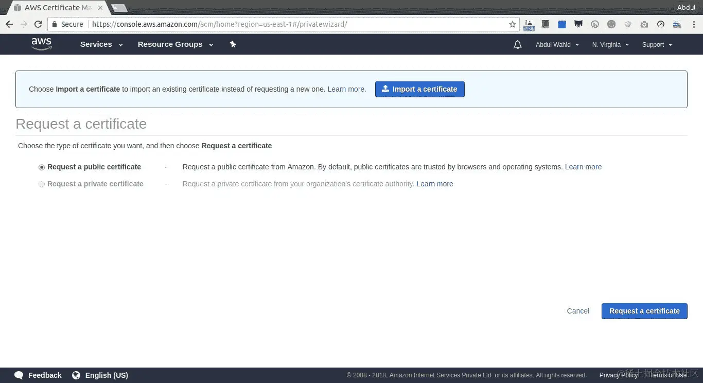Select Request a private certificate radio
This screenshot has height=383, width=703.
(42, 184)
